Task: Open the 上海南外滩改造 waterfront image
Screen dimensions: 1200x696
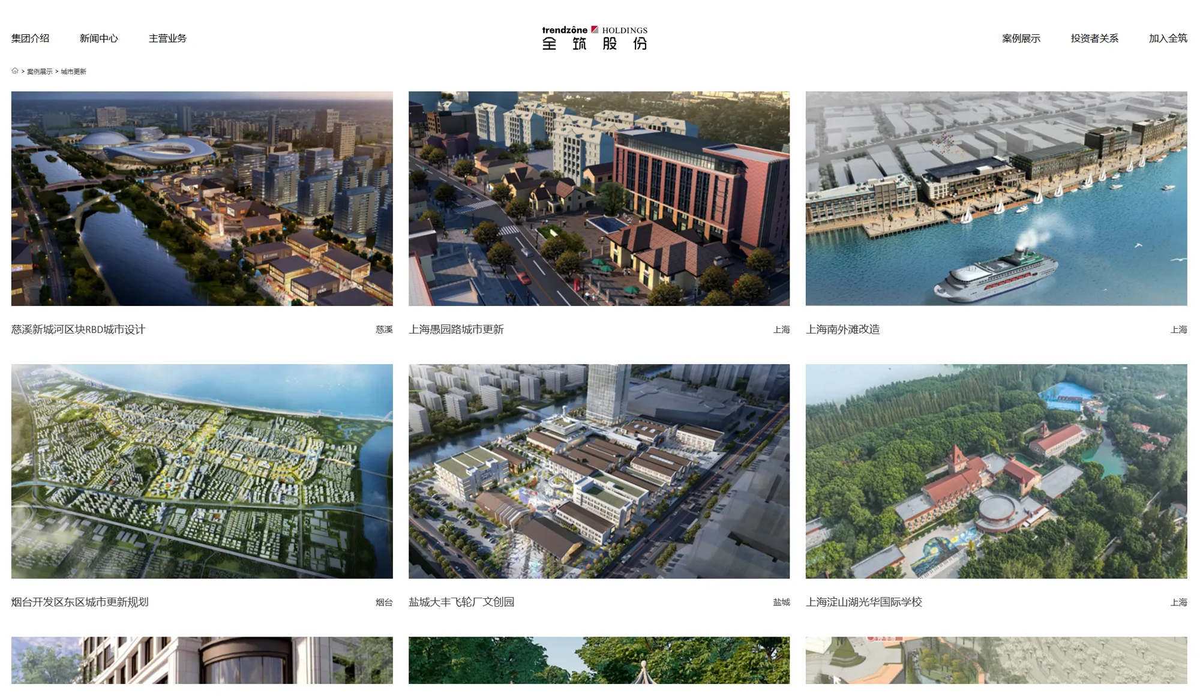Action: (x=996, y=199)
